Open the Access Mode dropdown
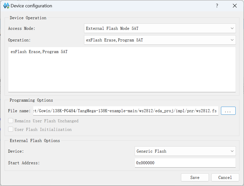The width and height of the screenshot is (244, 186). point(160,28)
